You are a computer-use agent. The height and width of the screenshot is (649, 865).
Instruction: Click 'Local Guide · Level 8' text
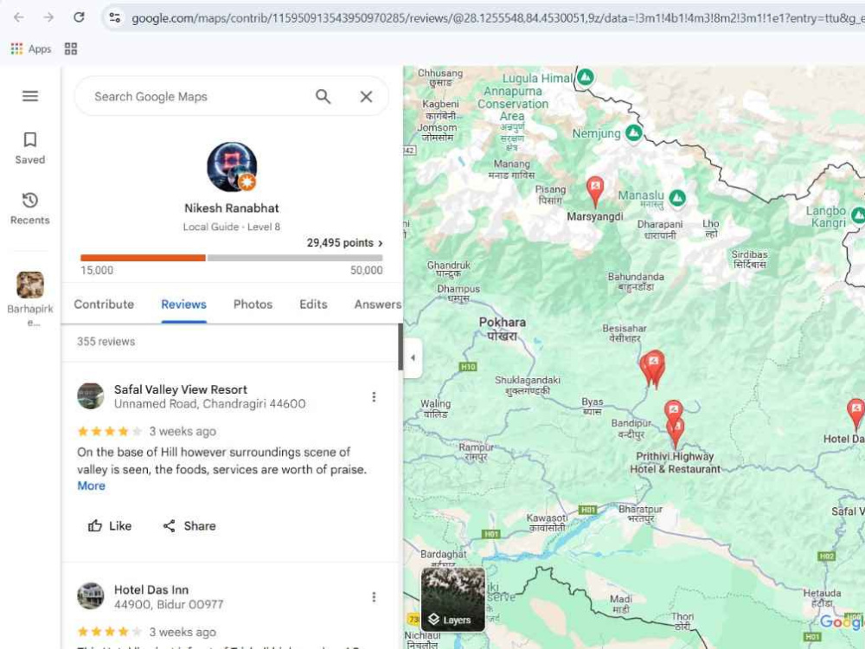[x=232, y=227]
